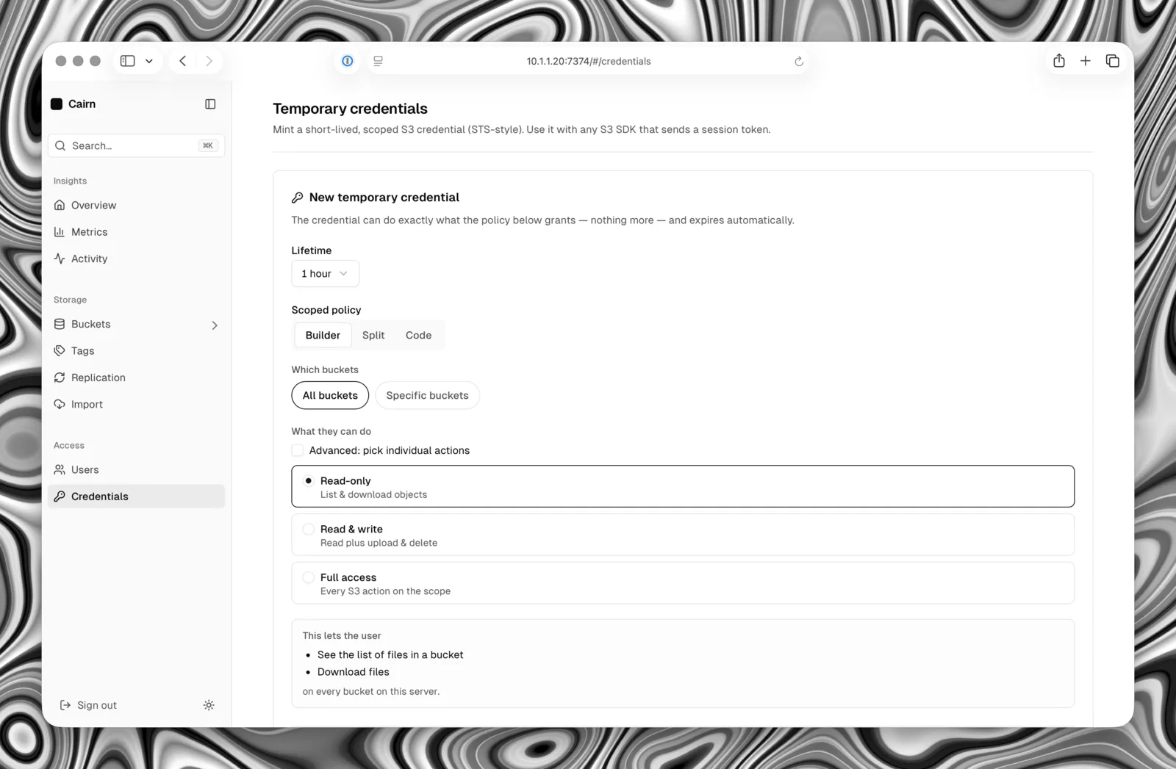The image size is (1176, 769).
Task: Open the browser sidebar dropdown arrow
Action: tap(149, 61)
